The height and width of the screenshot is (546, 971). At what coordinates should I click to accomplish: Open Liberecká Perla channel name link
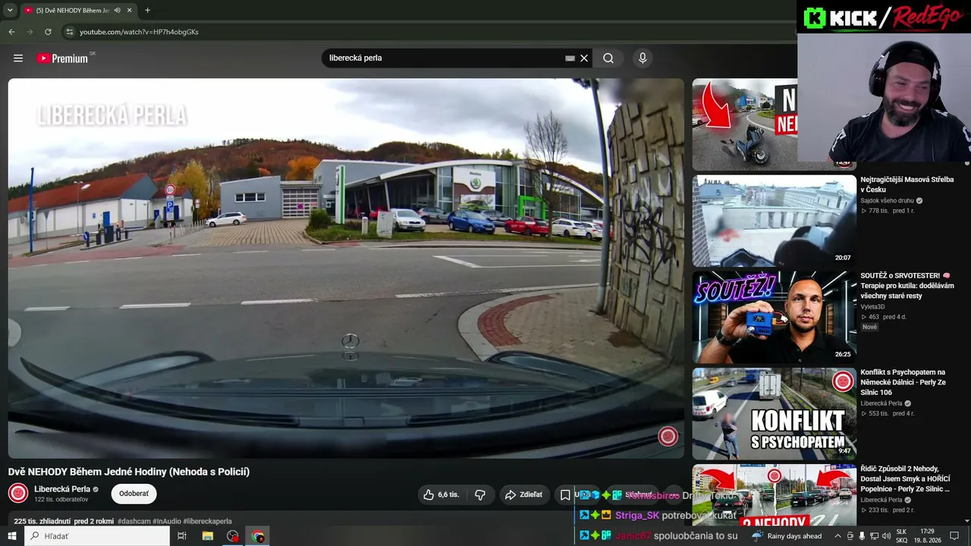point(62,489)
